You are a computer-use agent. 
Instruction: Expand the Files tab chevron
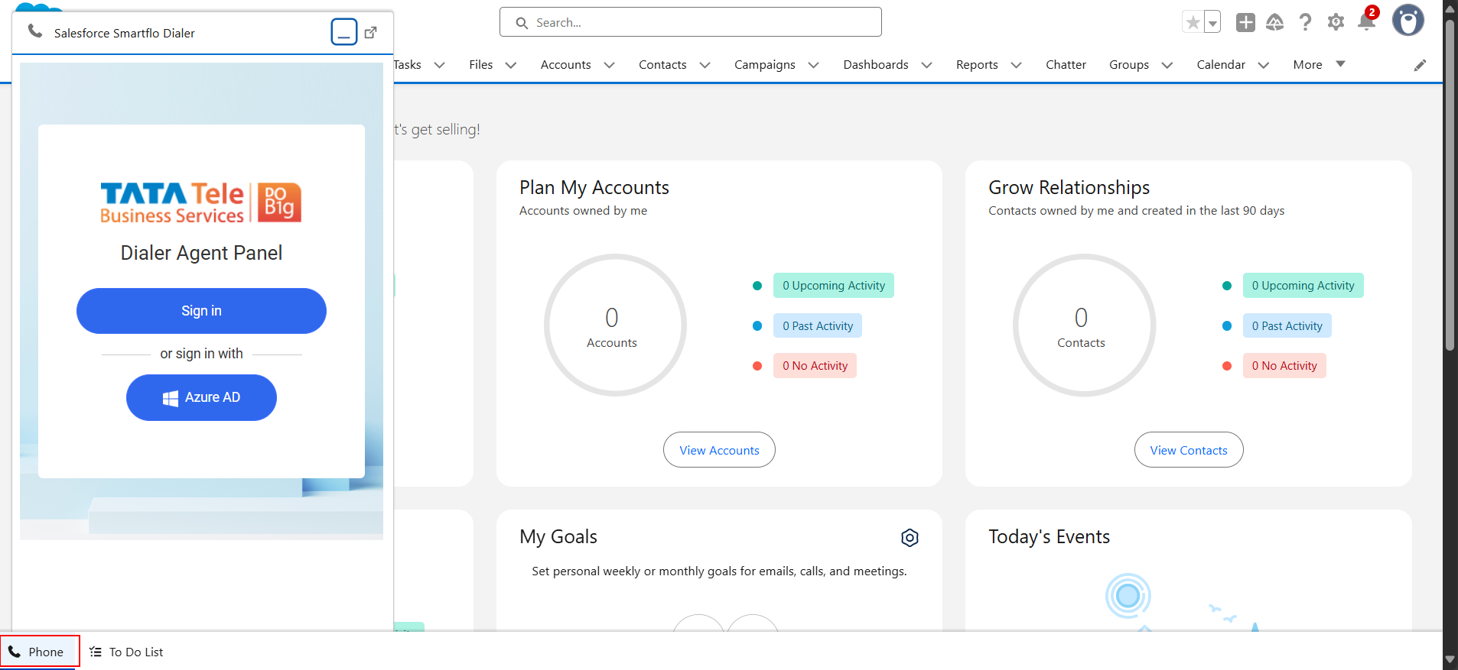click(511, 65)
